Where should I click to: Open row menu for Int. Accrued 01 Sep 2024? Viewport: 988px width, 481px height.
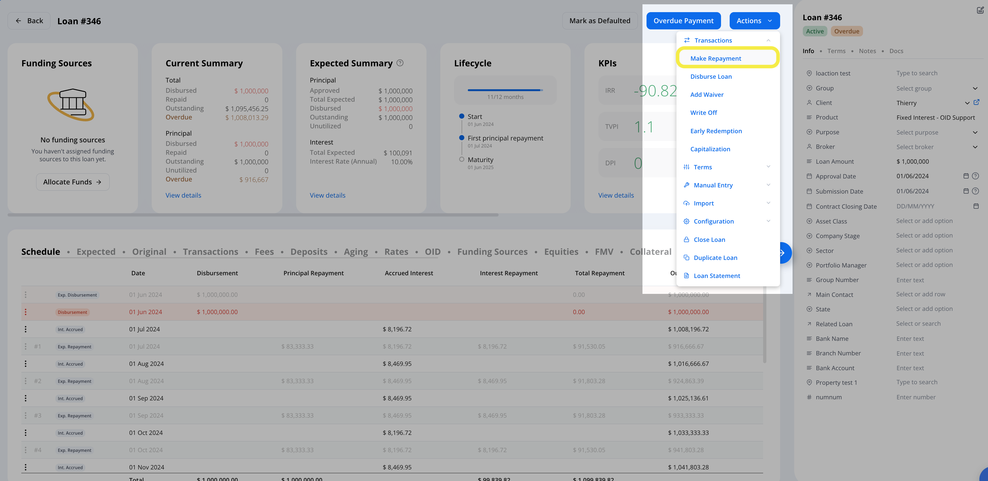coord(26,398)
